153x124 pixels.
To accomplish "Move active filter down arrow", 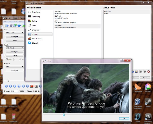I will (141, 72).
